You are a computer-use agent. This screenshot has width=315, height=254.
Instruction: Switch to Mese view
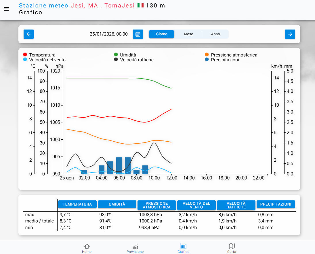[x=188, y=34]
